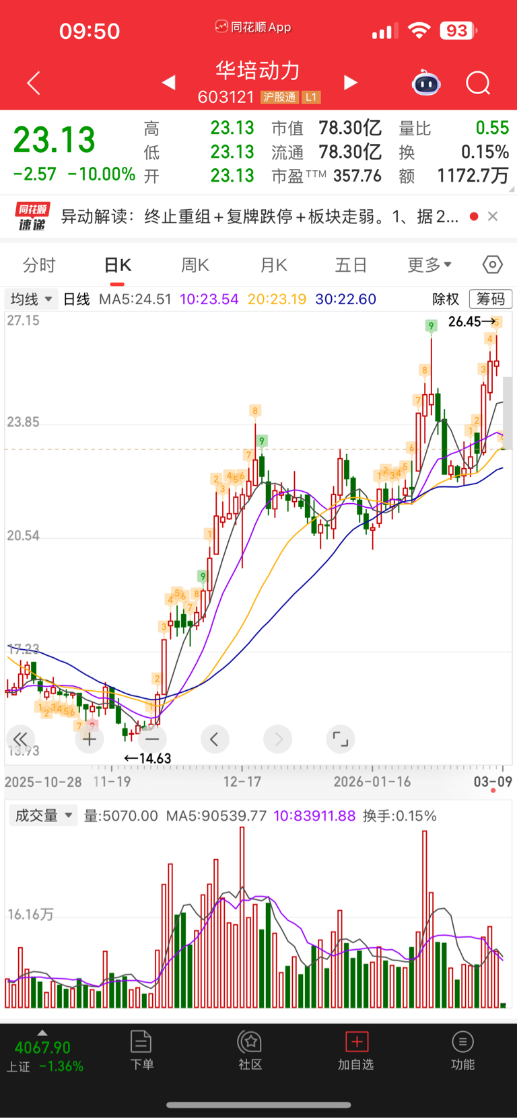This screenshot has height=1118, width=517.
Task: Open the 上证 index ticker
Action: pos(44,1057)
